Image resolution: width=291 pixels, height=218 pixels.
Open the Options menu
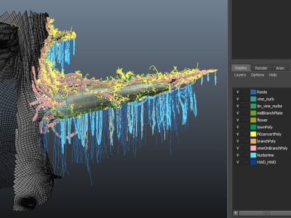(x=258, y=75)
